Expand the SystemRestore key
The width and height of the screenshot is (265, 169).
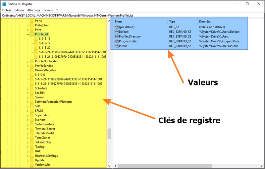coord(27,124)
